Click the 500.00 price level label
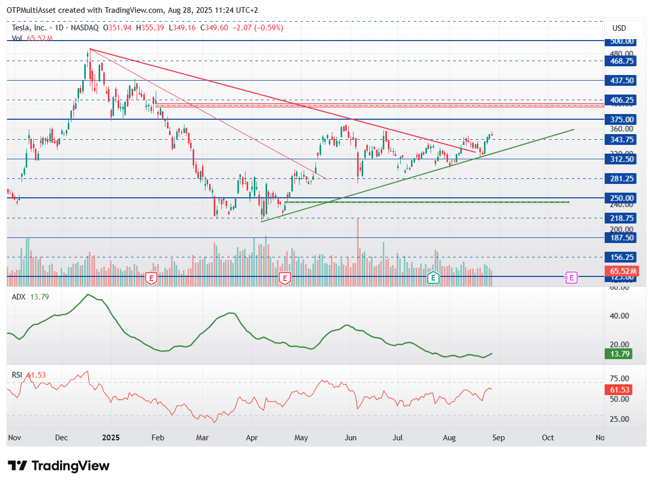This screenshot has height=485, width=653. 622,41
